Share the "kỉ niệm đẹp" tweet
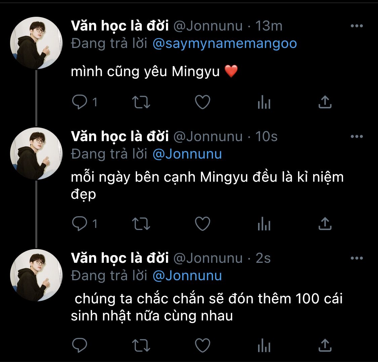Viewport: 378px width, 362px height. click(x=325, y=224)
